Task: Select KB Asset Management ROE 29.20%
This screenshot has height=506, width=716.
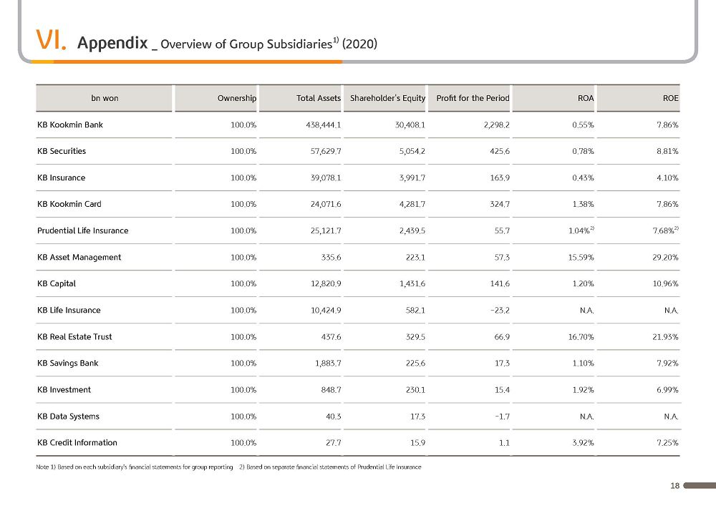Action: coord(665,258)
